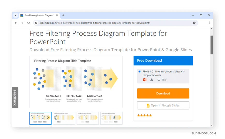Viewport: 225px width, 139px height.
Task: Expand the tab search dropdown arrow
Action: coord(16,15)
